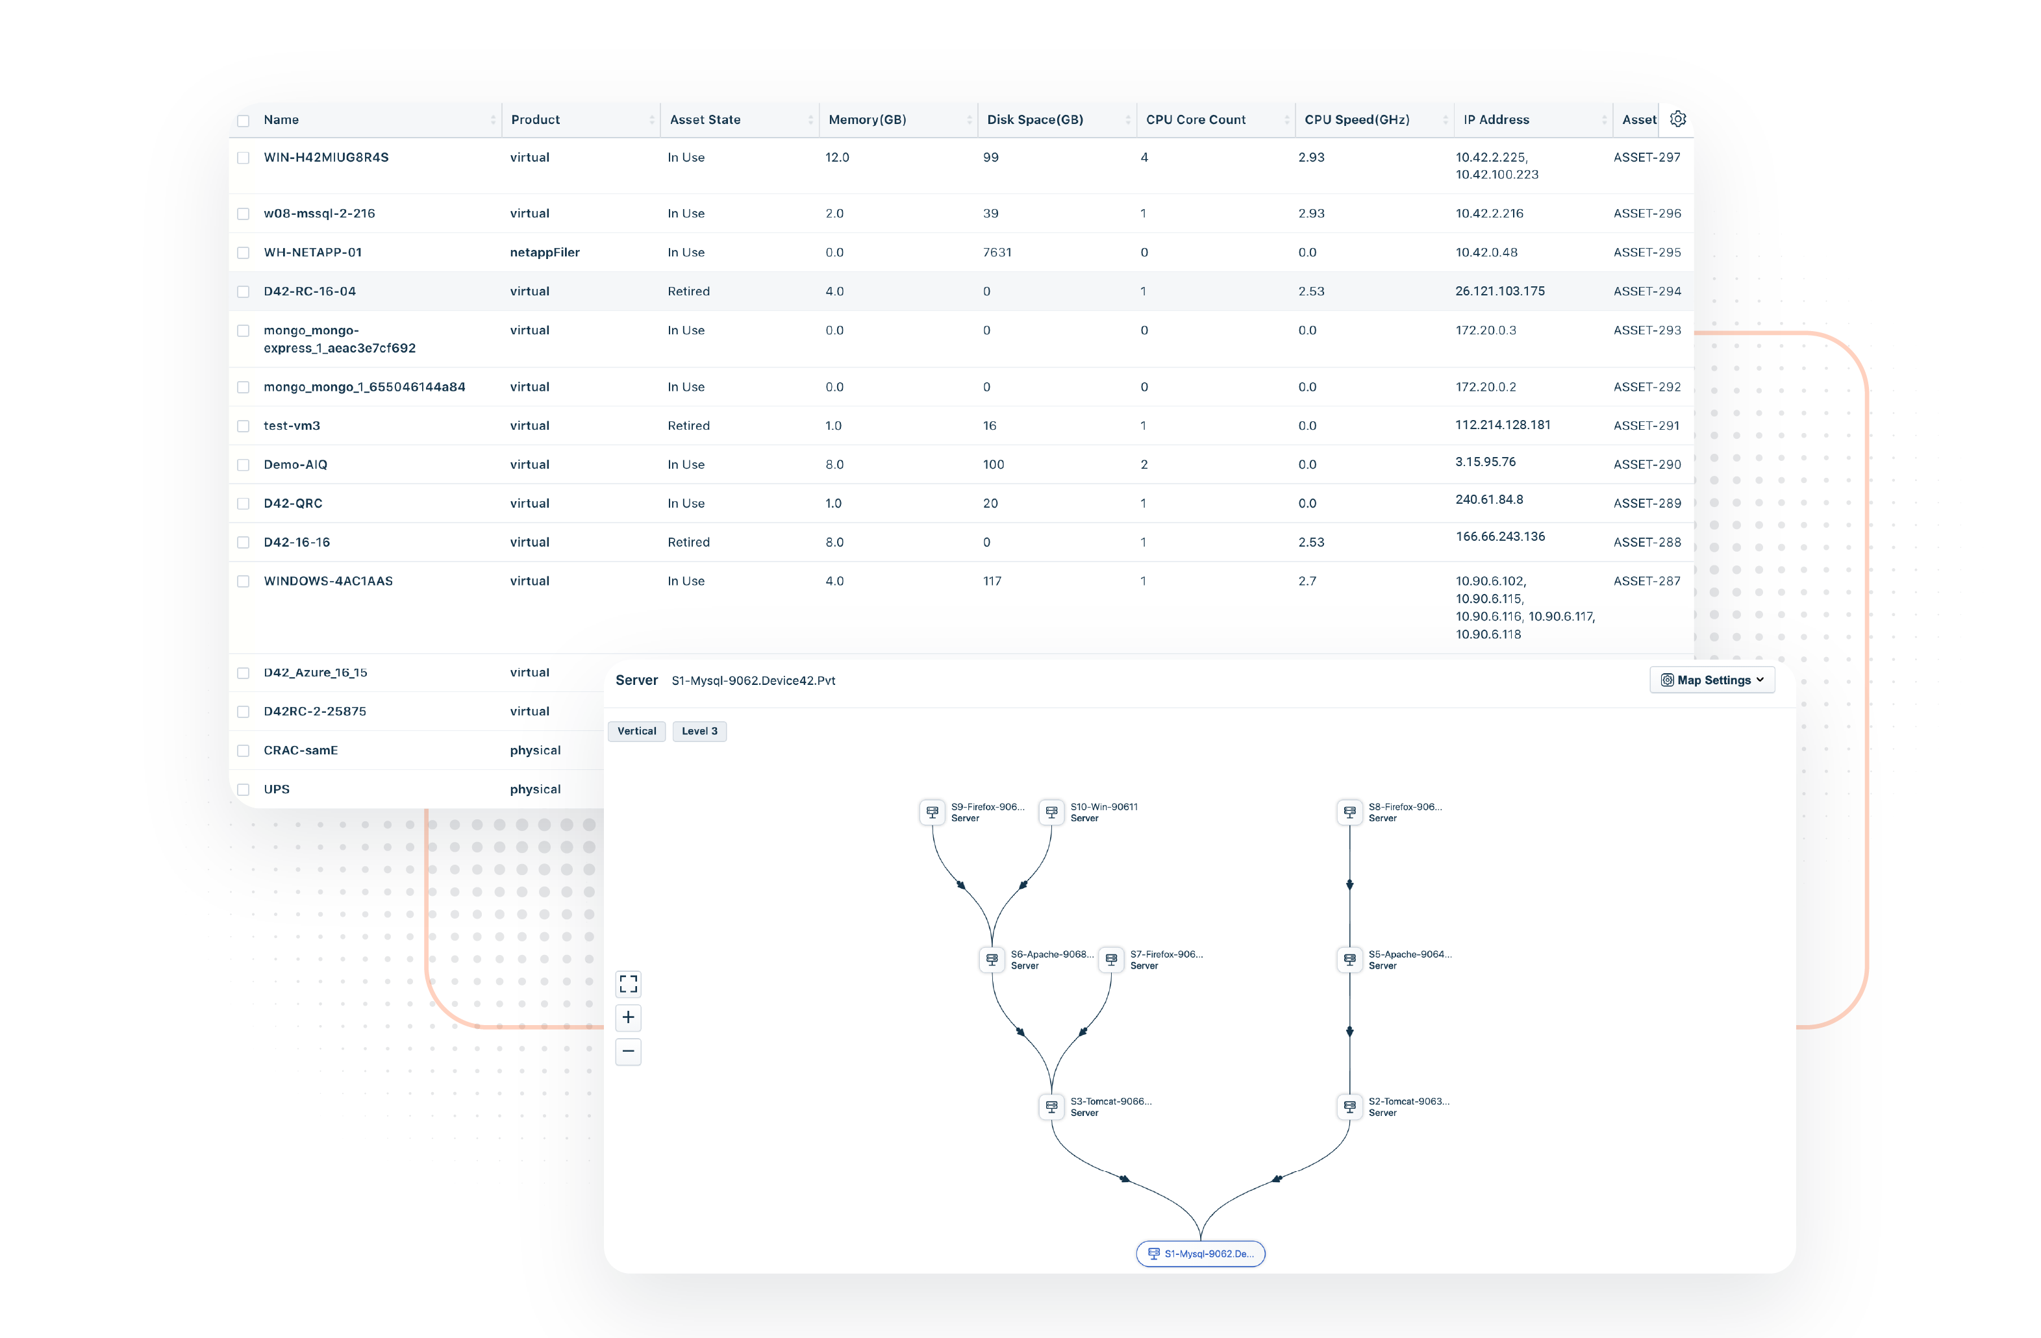Click the fullscreen icon on the dependency map
Image resolution: width=2041 pixels, height=1338 pixels.
[628, 983]
